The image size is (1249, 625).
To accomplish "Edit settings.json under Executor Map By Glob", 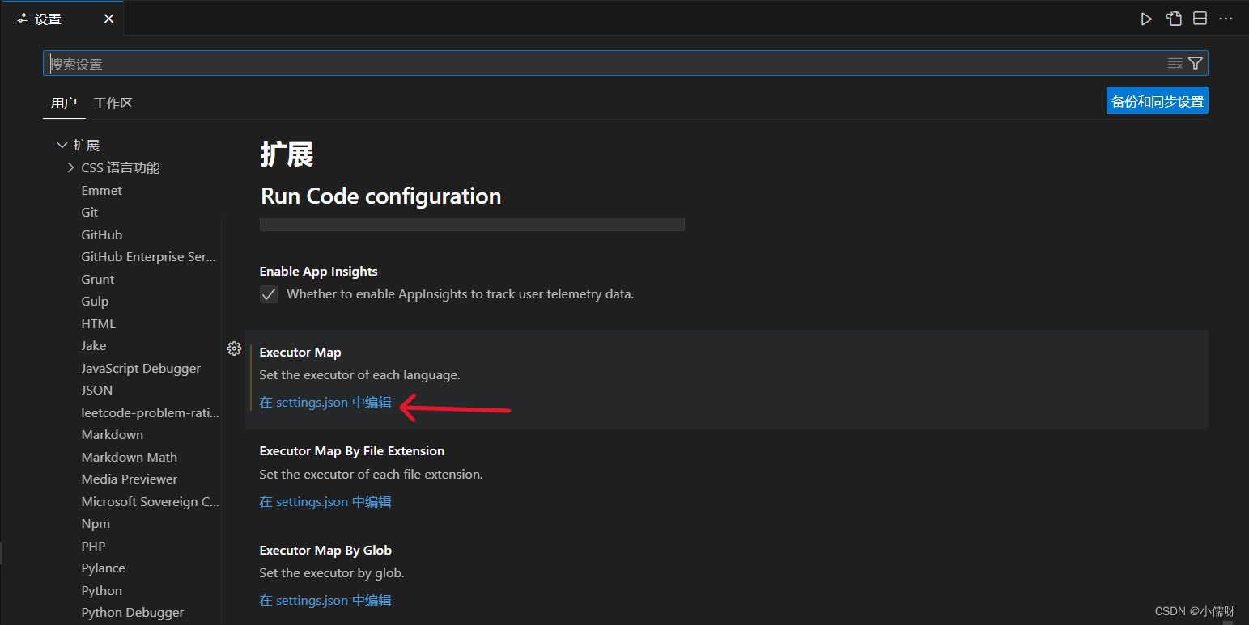I will (325, 600).
